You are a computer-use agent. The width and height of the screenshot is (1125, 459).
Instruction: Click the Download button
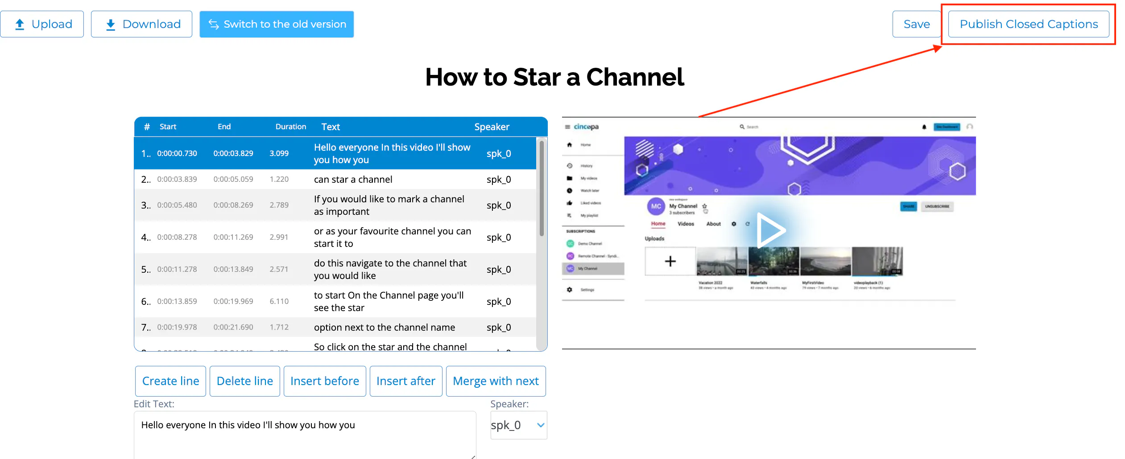(x=141, y=24)
